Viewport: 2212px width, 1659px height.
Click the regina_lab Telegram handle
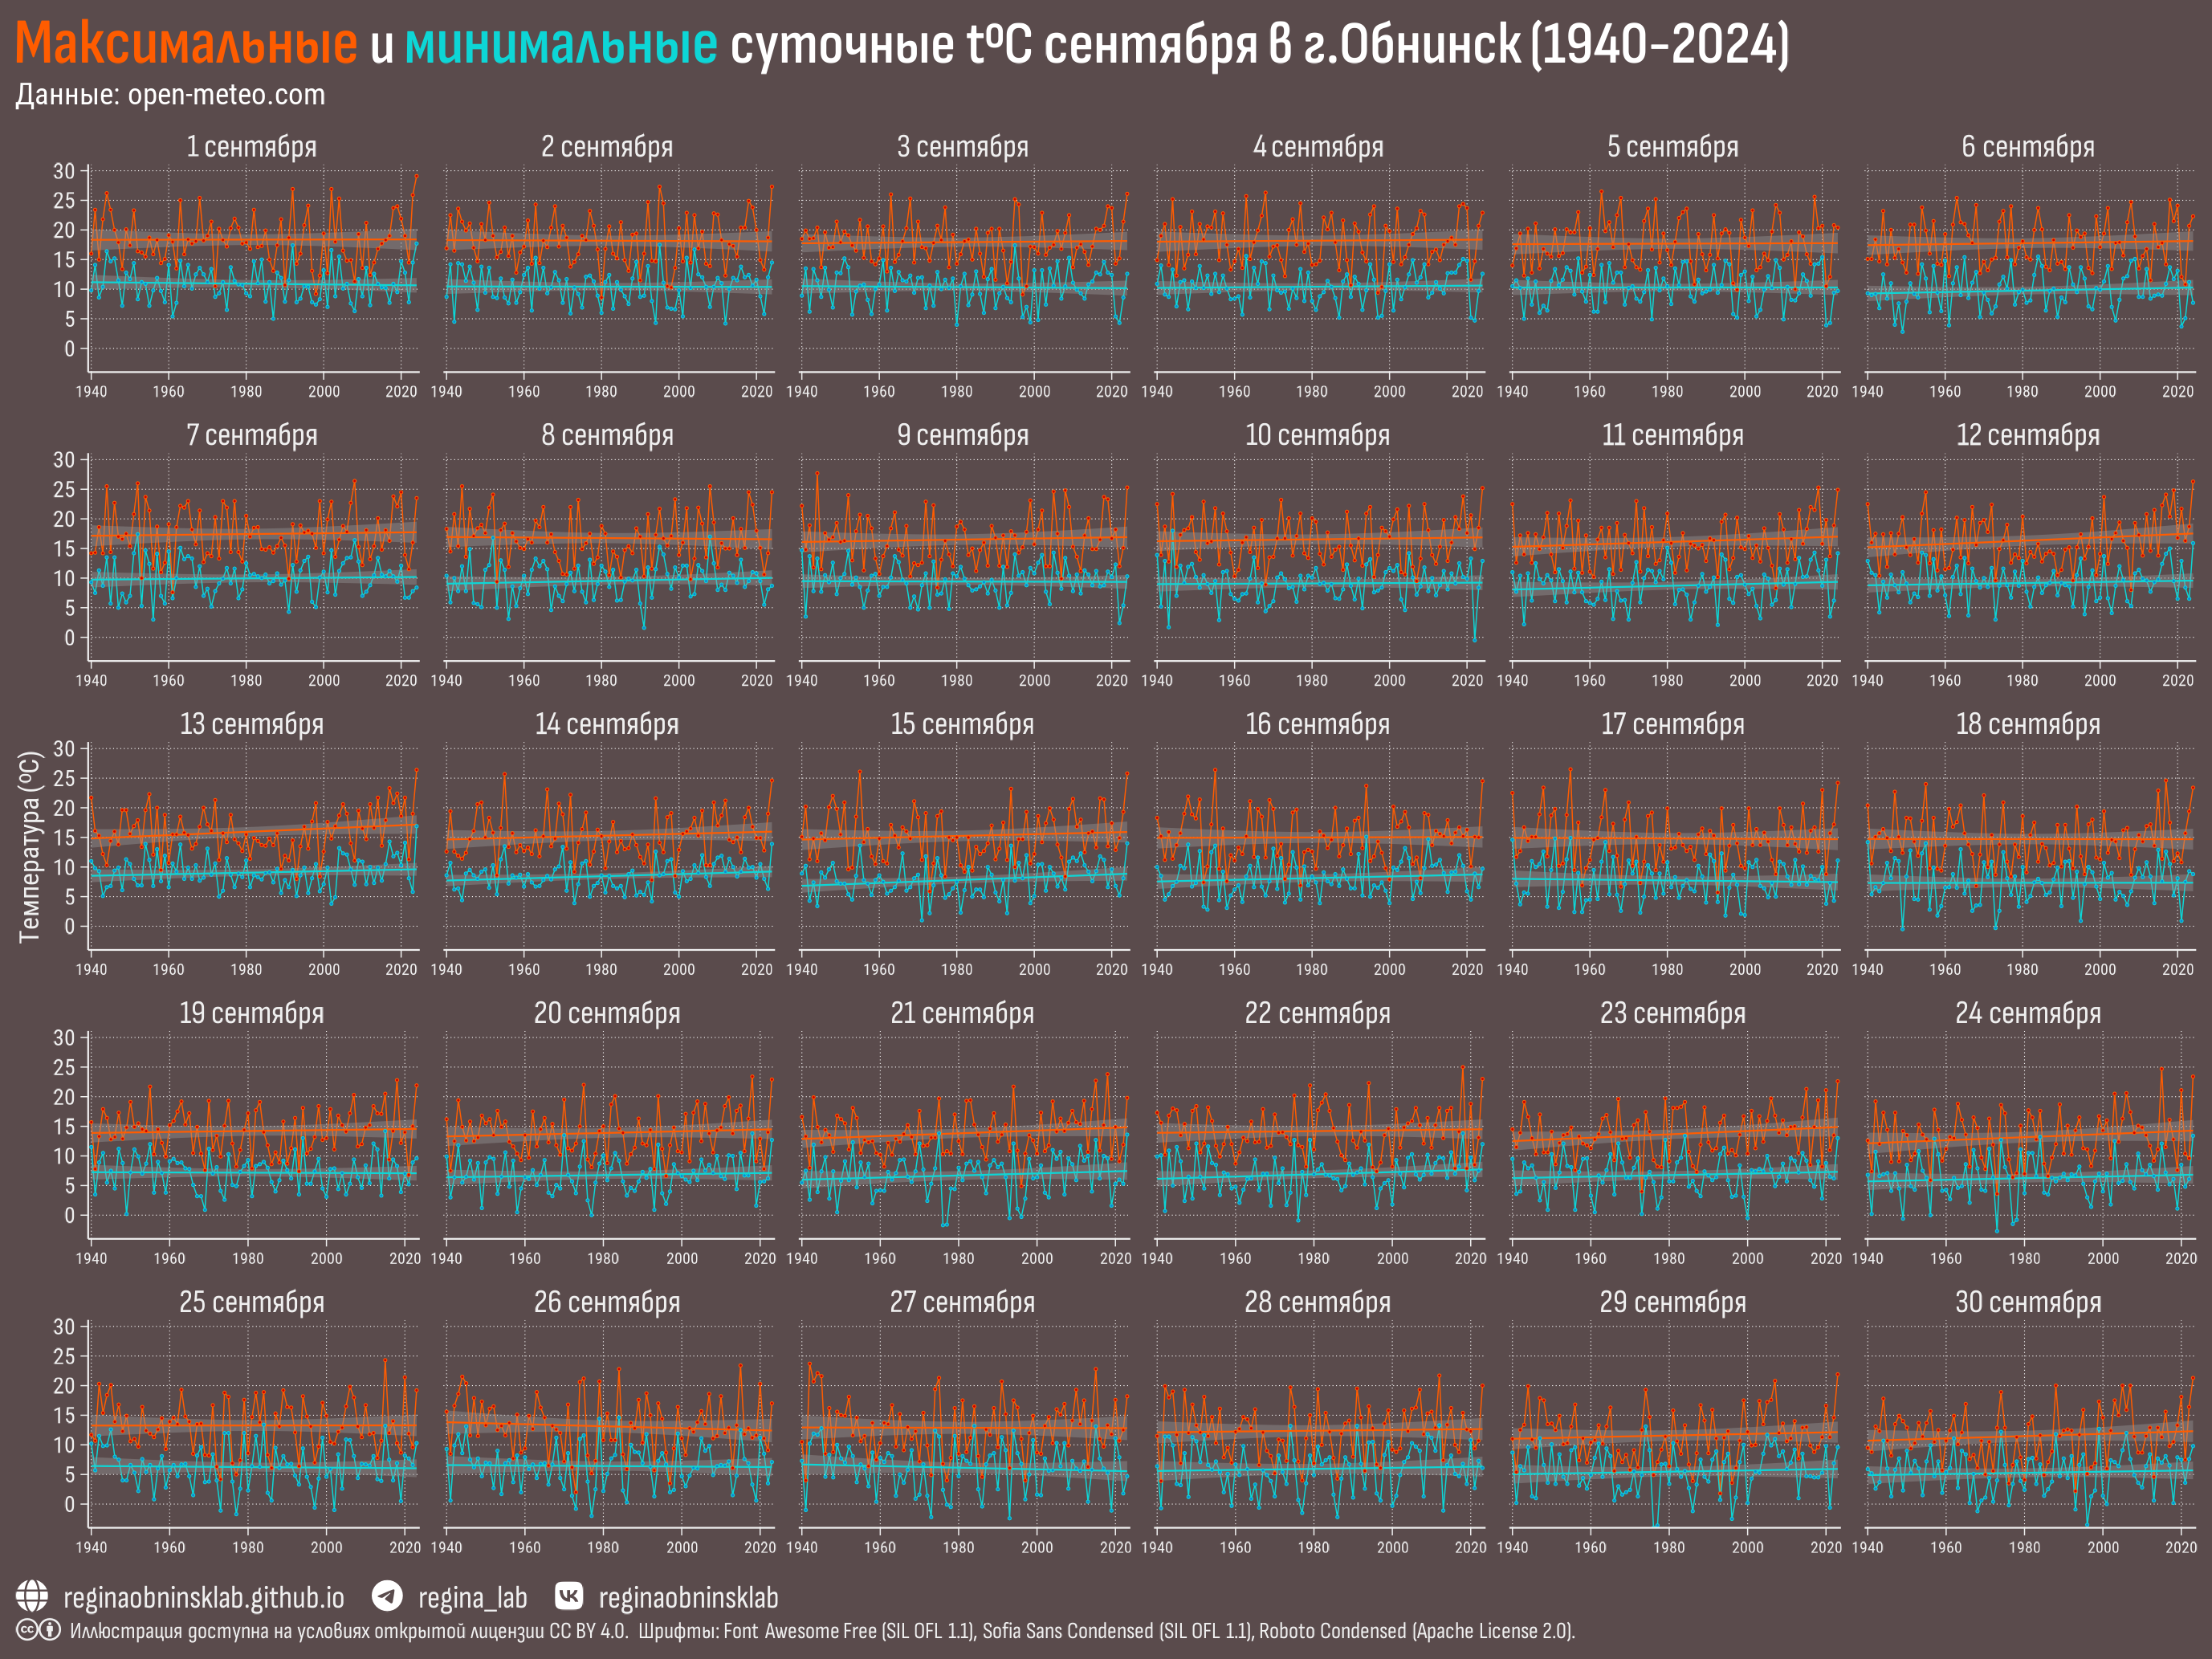(472, 1598)
